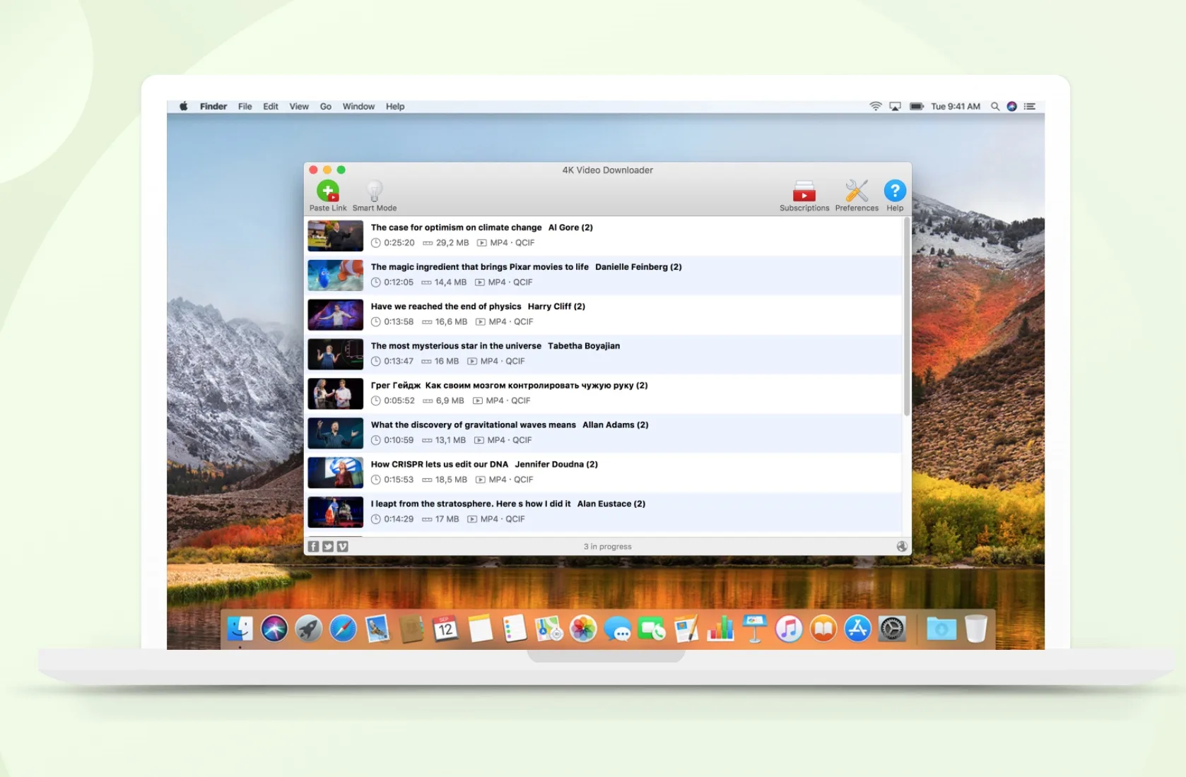
Task: Open Maps in the Dock
Action: click(x=548, y=628)
